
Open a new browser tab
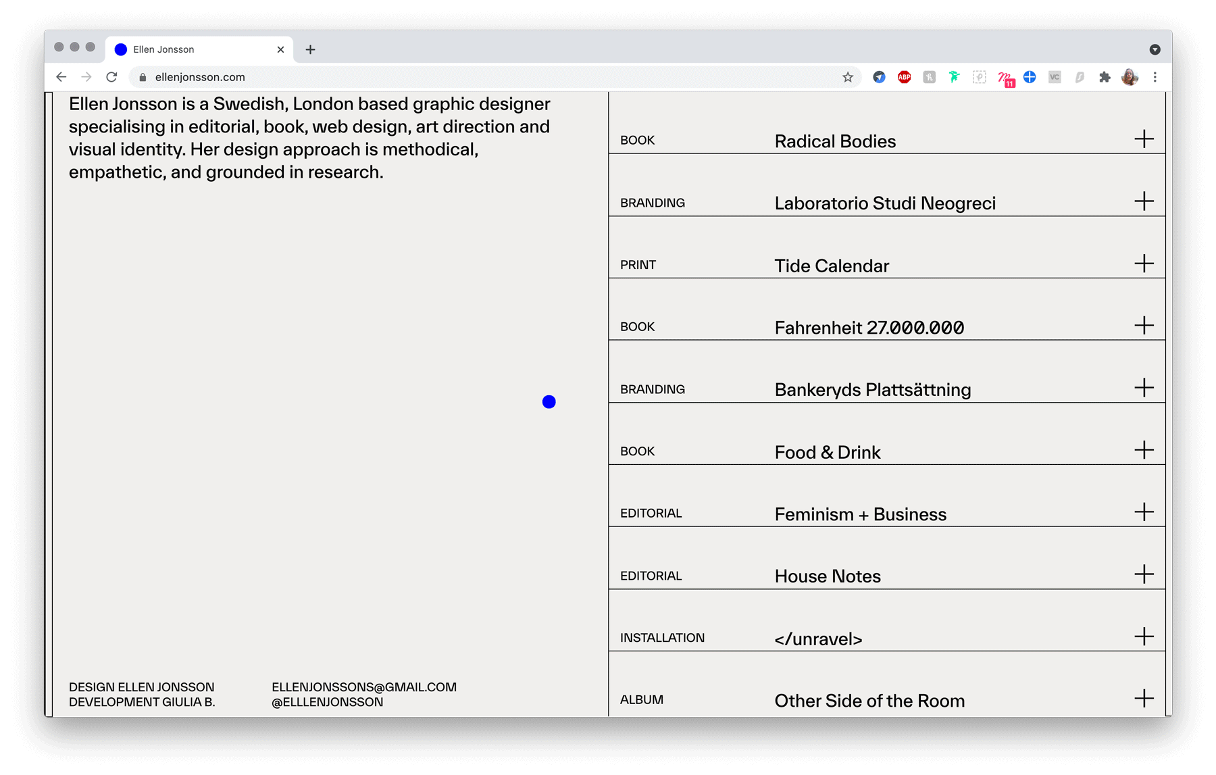coord(310,49)
